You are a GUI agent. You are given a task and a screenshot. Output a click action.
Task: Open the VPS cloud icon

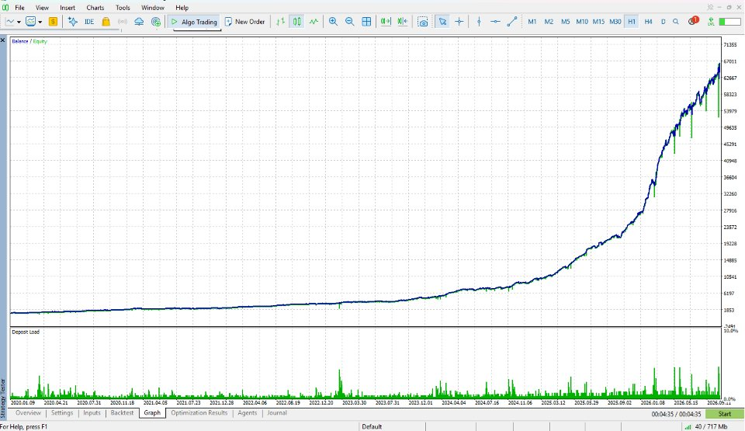[139, 22]
